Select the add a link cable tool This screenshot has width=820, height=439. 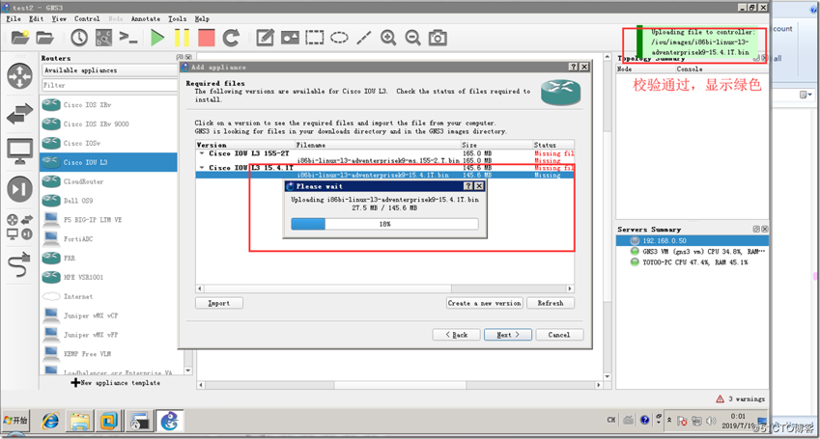click(x=20, y=265)
